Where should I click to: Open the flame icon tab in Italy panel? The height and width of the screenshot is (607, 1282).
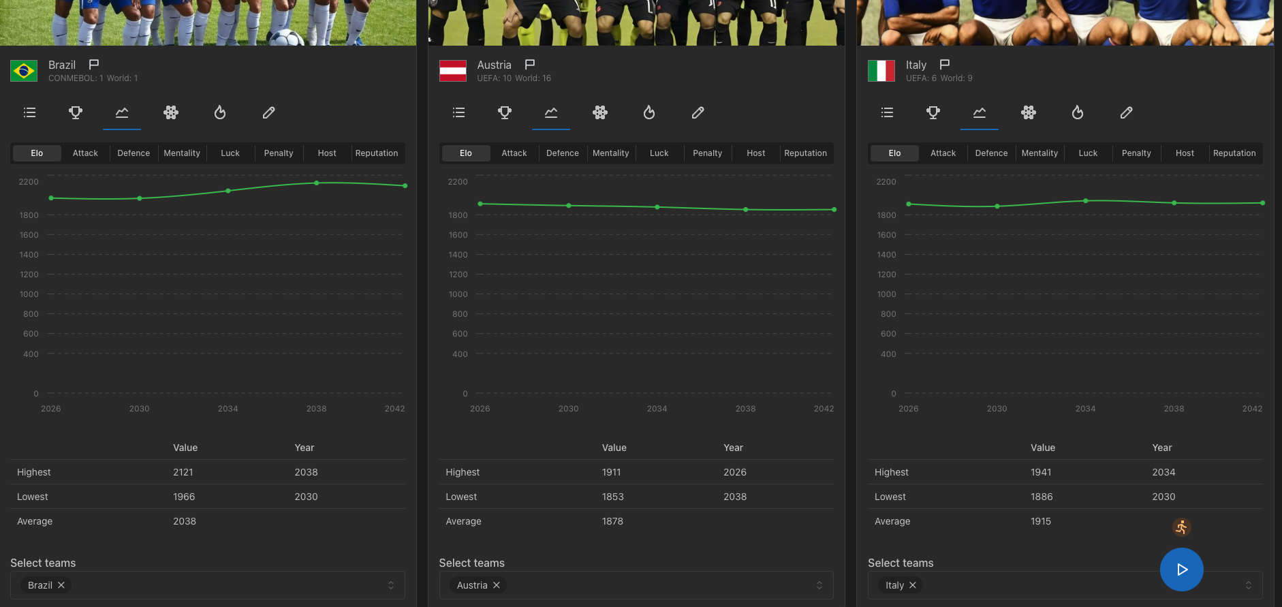click(1078, 112)
